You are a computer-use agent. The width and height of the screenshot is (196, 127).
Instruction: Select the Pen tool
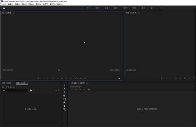64,102
